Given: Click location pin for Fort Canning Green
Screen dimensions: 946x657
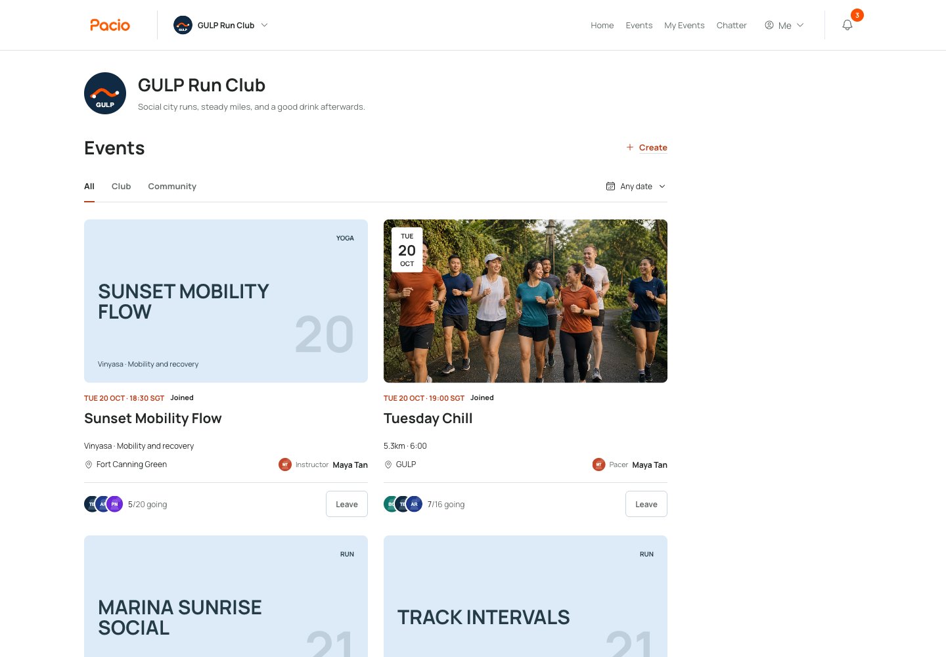Looking at the screenshot, I should coord(89,464).
